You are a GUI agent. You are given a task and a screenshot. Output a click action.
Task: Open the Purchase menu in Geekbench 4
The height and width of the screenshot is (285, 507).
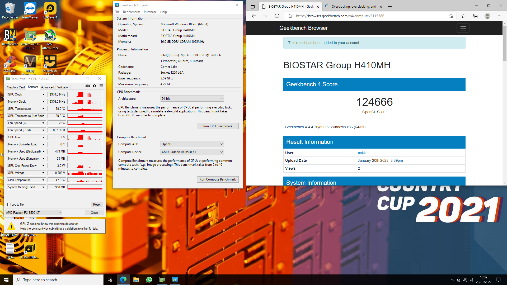(150, 12)
